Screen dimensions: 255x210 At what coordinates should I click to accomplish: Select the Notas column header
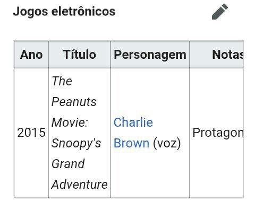coord(217,55)
